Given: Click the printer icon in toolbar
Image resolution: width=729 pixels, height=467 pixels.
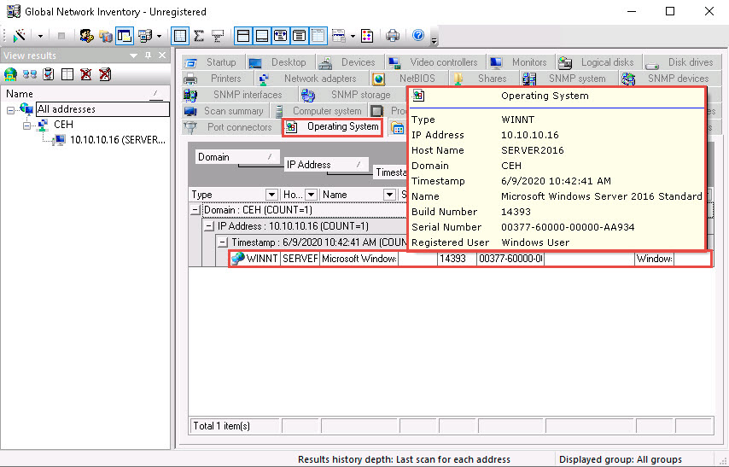Looking at the screenshot, I should tap(393, 35).
